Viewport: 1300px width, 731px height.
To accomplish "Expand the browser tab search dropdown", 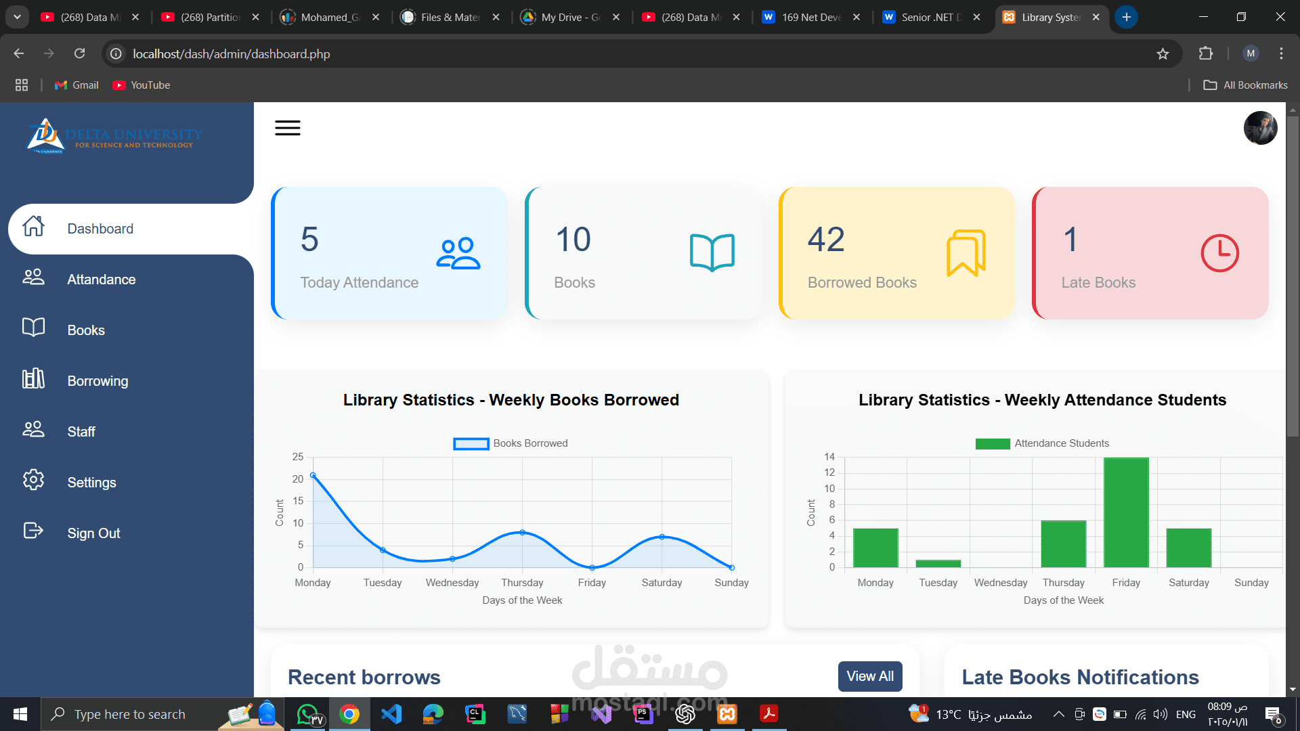I will point(17,17).
